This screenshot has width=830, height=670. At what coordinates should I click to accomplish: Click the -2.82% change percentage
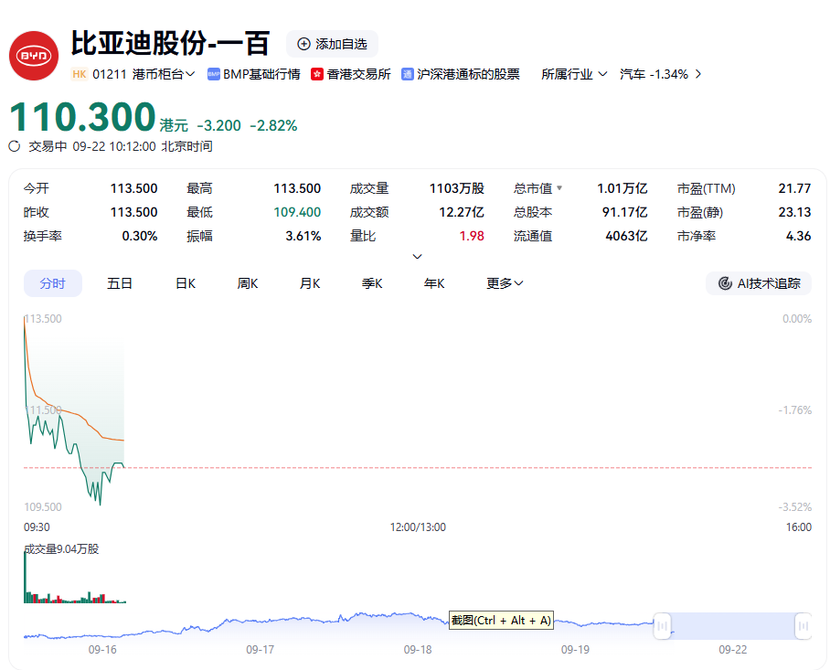coord(273,125)
